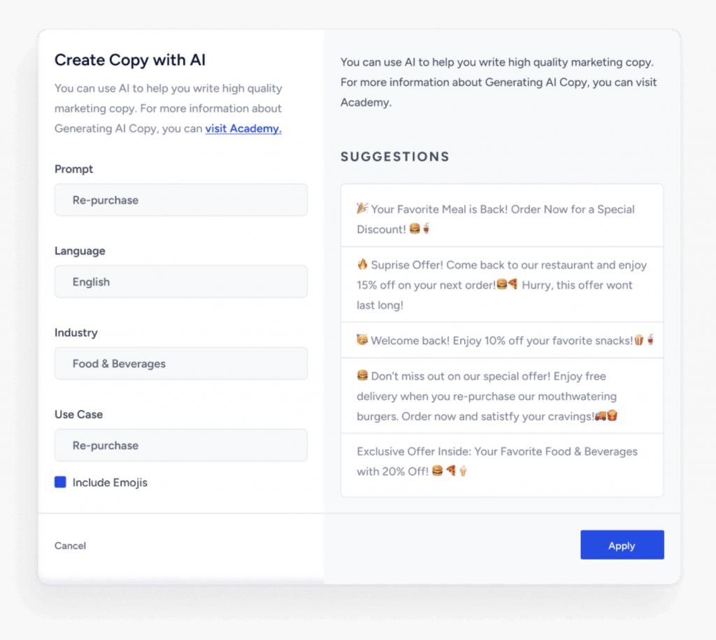Apply the selected AI copy

pos(622,545)
